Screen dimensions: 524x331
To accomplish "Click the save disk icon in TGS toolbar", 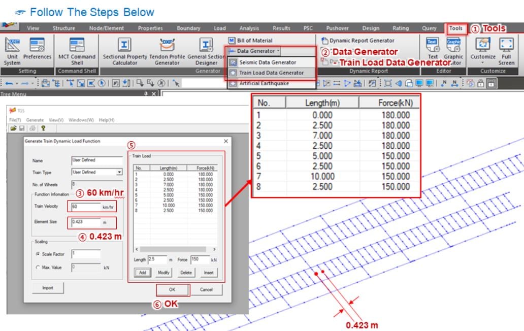I will pos(22,128).
